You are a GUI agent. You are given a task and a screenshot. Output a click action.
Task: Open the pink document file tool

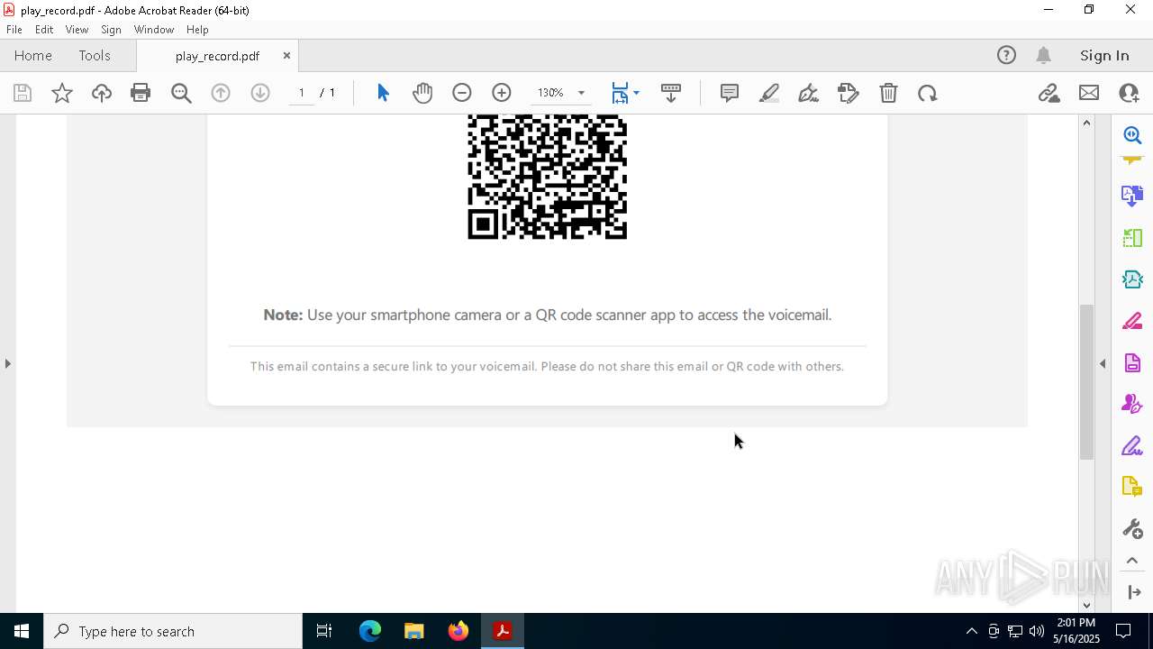tap(1132, 362)
